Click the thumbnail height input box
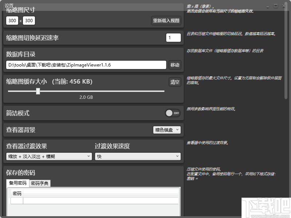This screenshot has height=218, width=291. pyautogui.click(x=29, y=21)
